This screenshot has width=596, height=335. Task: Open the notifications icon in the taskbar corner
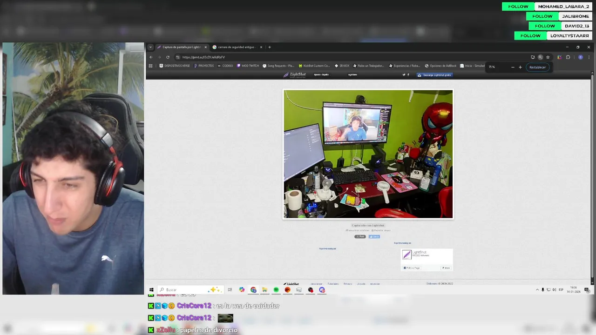click(x=587, y=290)
